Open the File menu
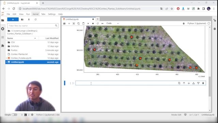Viewport: 218px width, 123px height. click(x=8, y=14)
